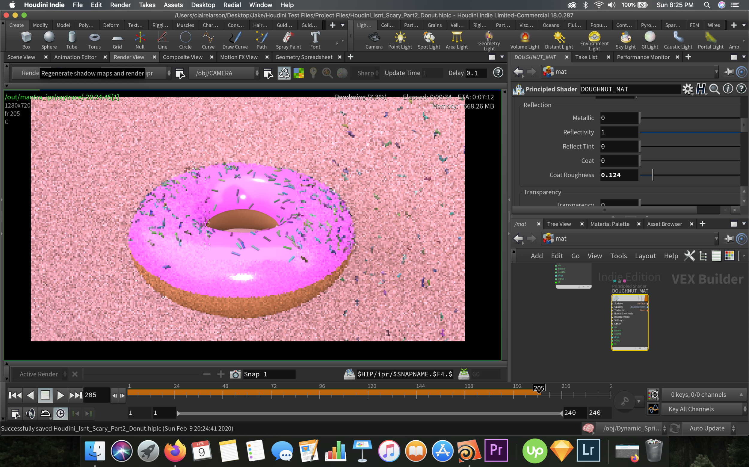The image size is (749, 467).
Task: Pin the parameter pane with the pin icon
Action: tap(729, 72)
